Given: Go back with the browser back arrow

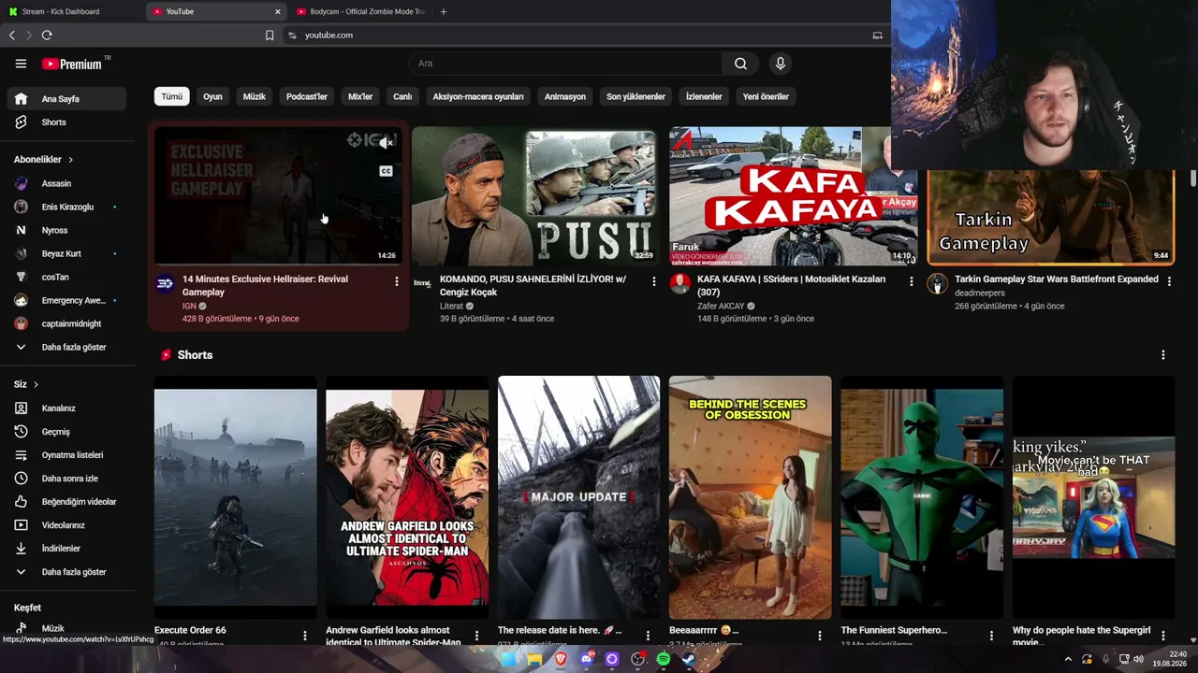Looking at the screenshot, I should click(12, 36).
